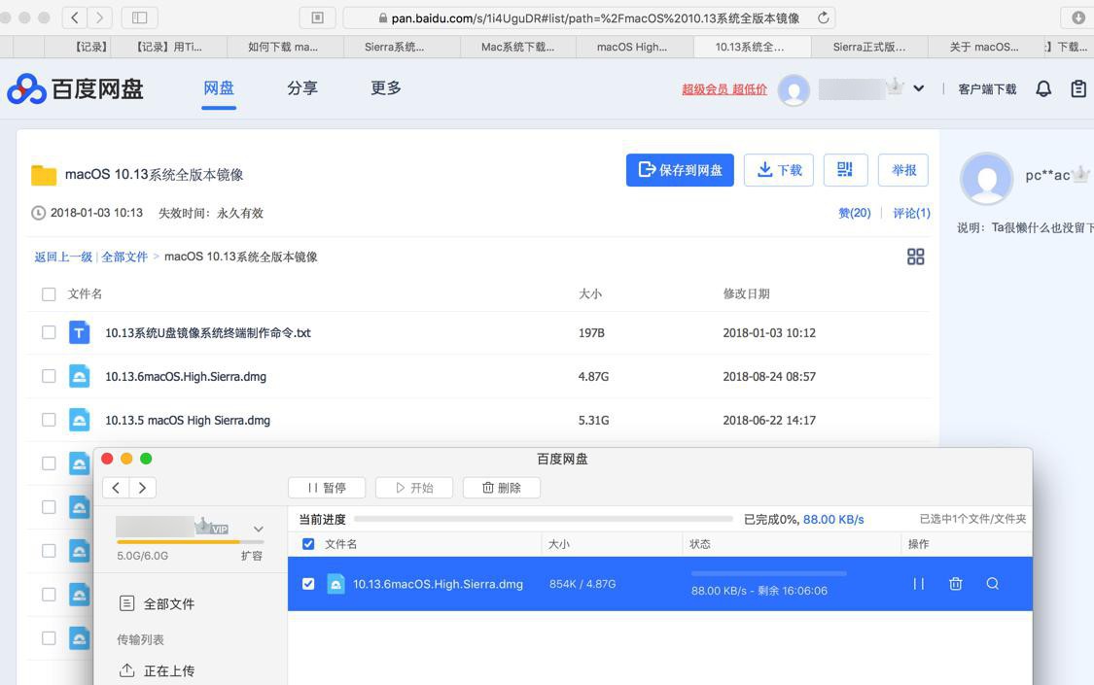Click the 举报 button
Image resolution: width=1094 pixels, height=685 pixels.
pos(902,169)
